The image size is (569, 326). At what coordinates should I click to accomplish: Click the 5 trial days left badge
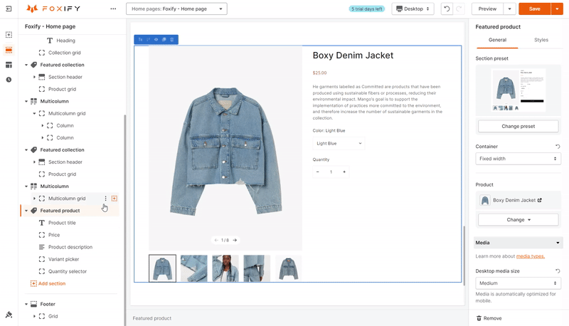pyautogui.click(x=367, y=9)
